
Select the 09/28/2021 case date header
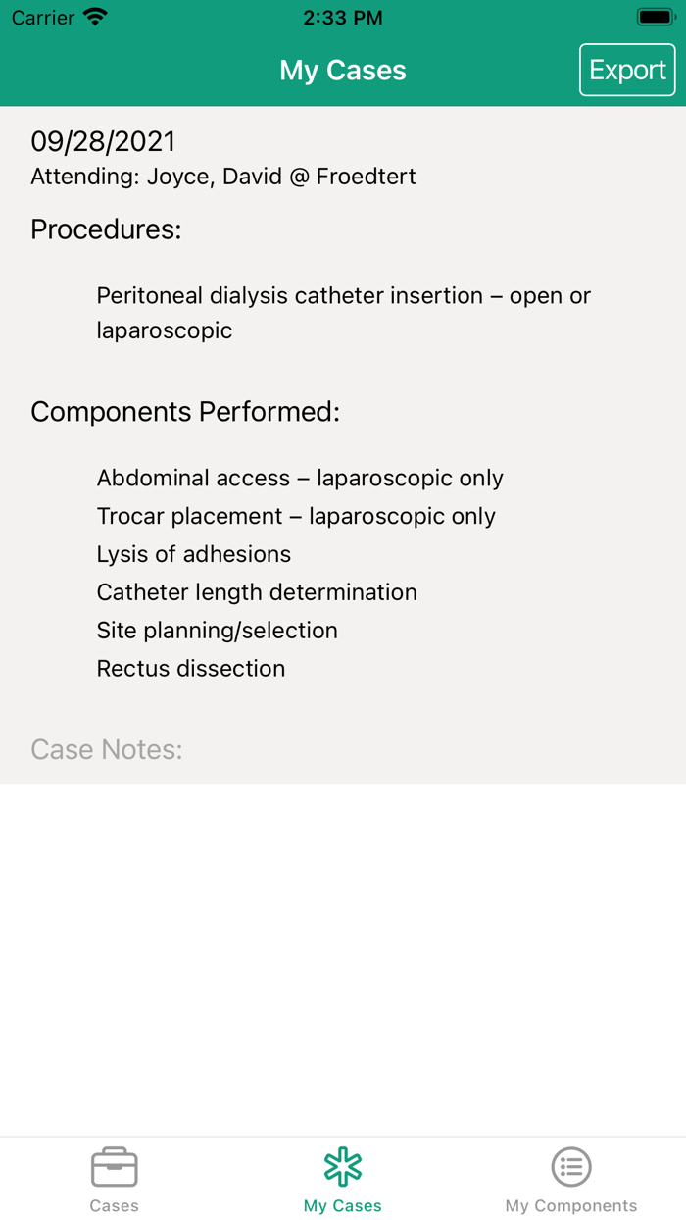coord(103,141)
